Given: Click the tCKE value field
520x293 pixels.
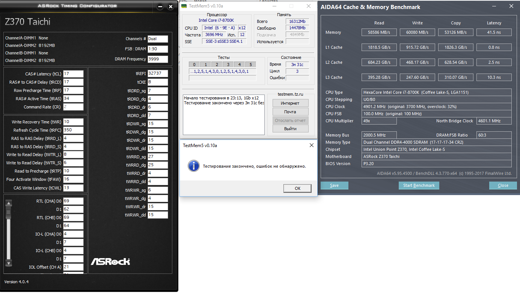Looking at the screenshot, I should 158,82.
